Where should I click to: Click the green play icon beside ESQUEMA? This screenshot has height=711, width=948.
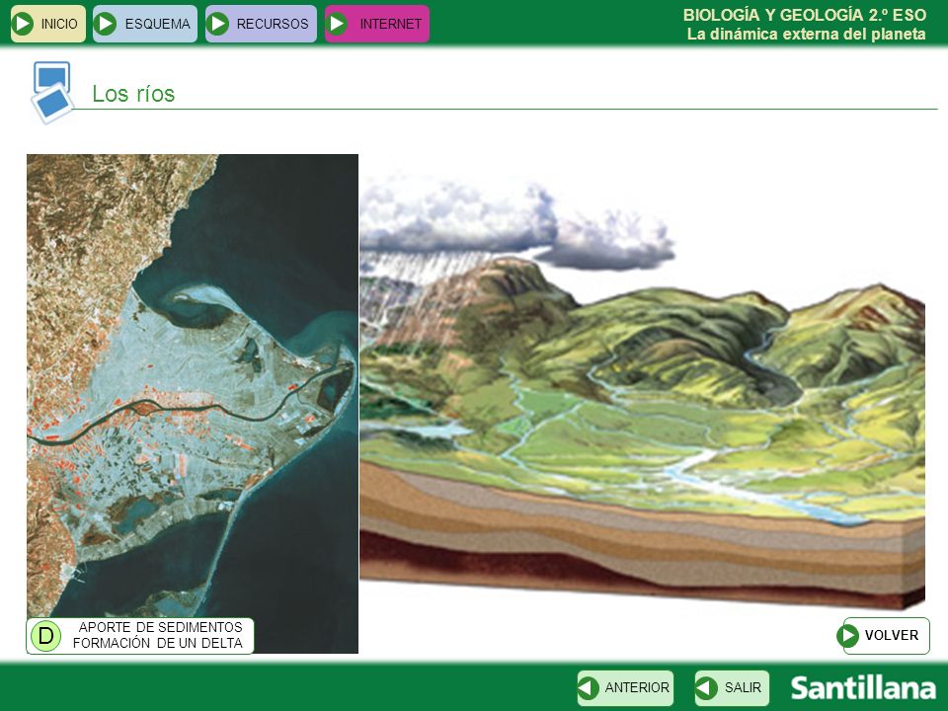point(106,24)
